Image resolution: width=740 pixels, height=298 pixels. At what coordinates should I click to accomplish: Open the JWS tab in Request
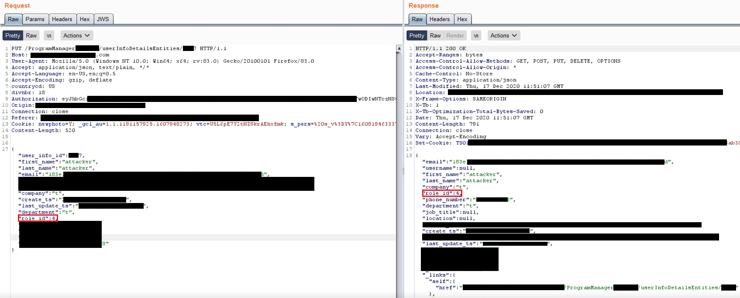(x=103, y=19)
